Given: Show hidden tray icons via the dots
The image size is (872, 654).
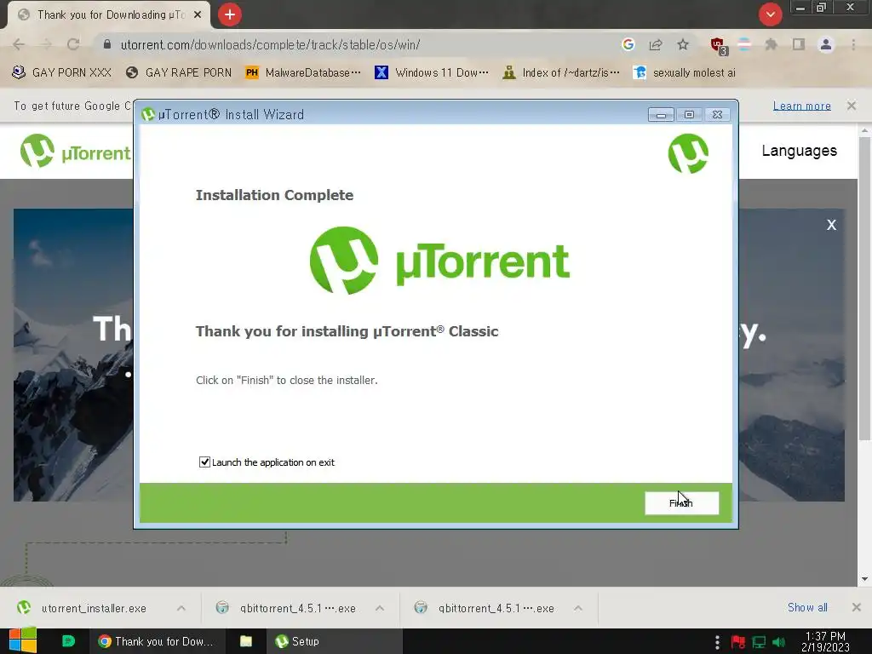Looking at the screenshot, I should [x=717, y=642].
